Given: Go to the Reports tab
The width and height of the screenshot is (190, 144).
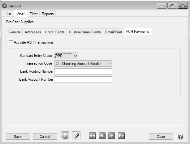Looking at the screenshot, I should [48, 14].
